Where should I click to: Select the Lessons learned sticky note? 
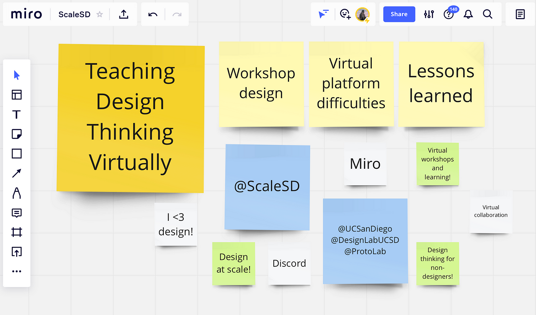point(441,84)
